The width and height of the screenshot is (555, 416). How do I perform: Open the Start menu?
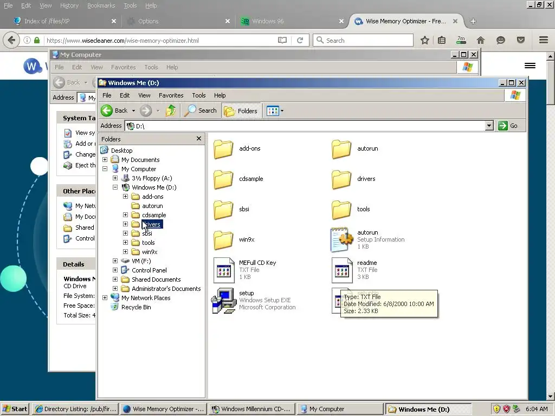point(15,409)
